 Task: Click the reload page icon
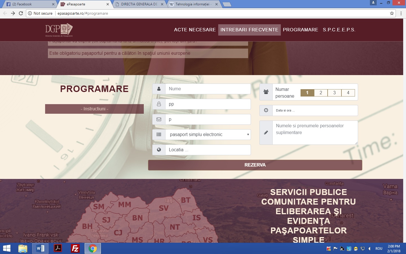click(x=21, y=13)
